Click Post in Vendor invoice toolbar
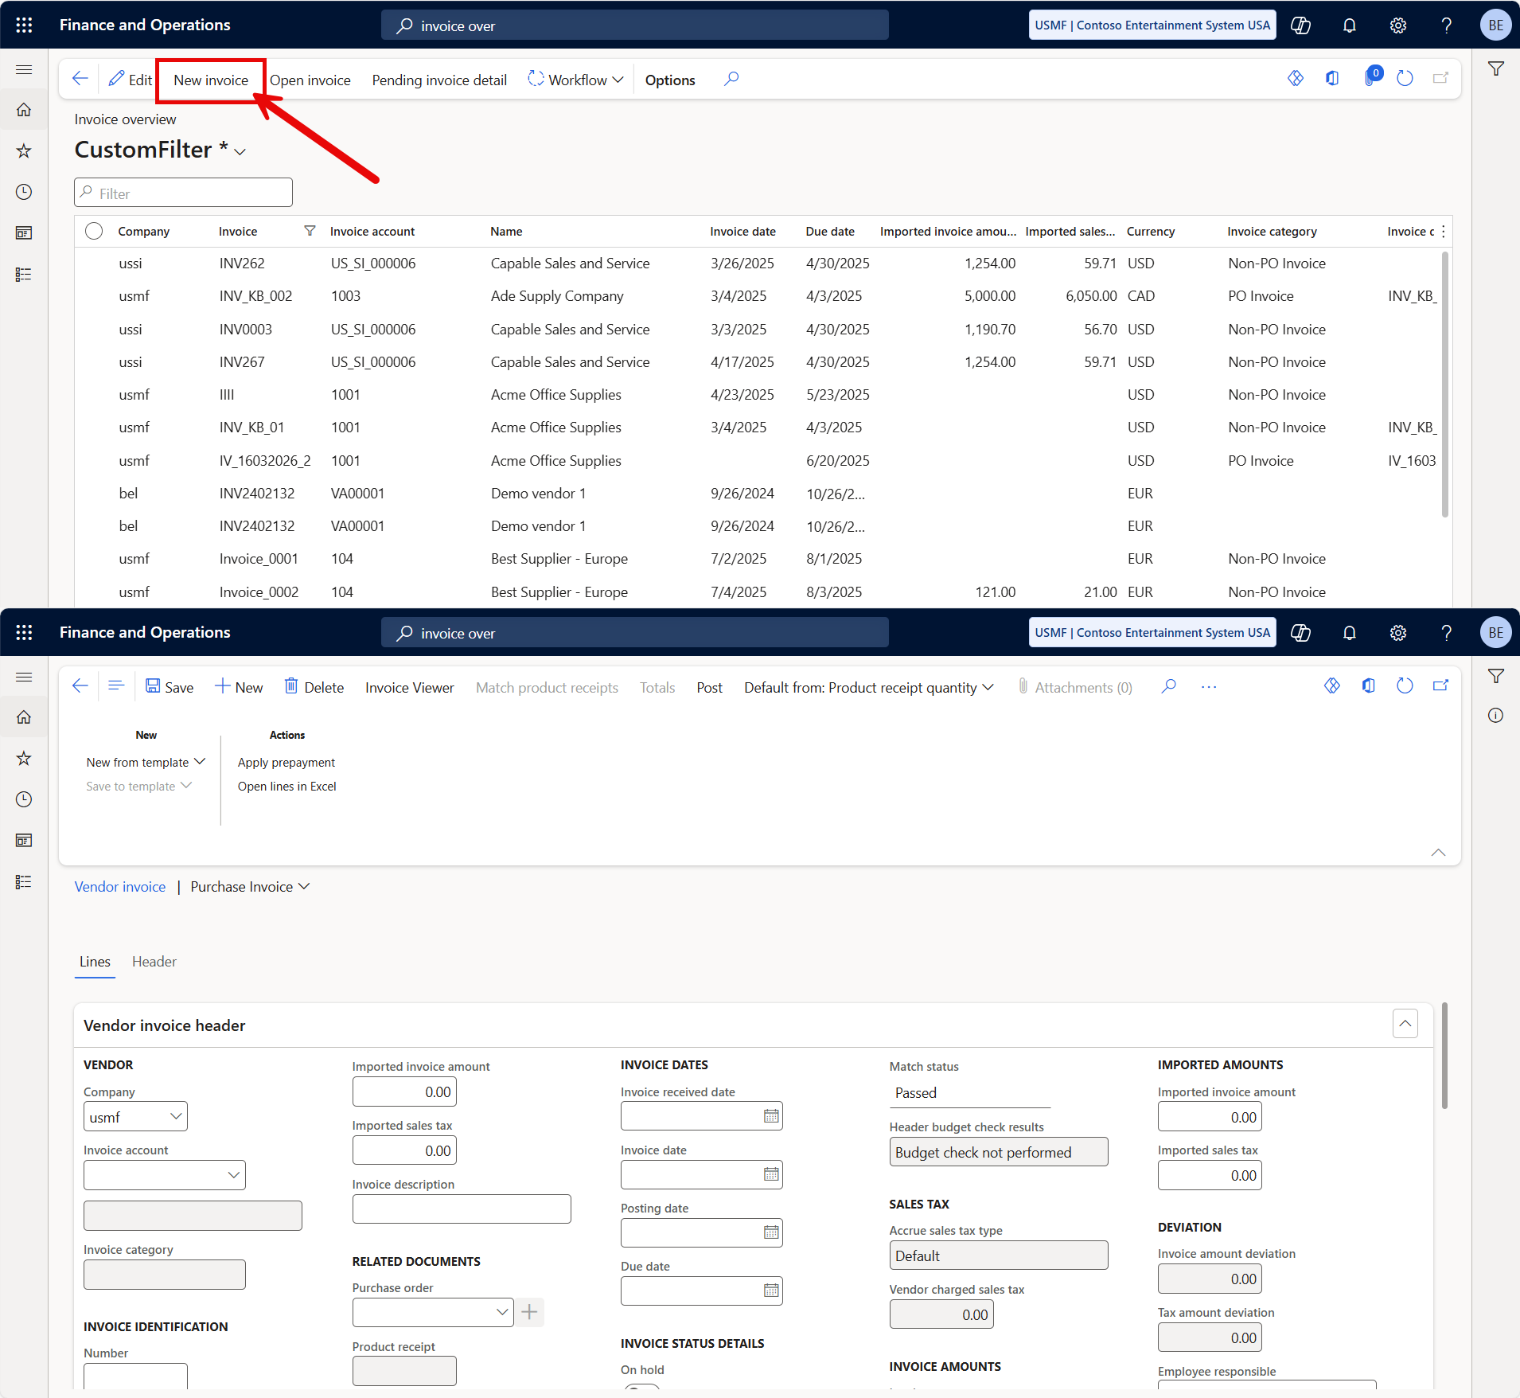The image size is (1520, 1398). (709, 687)
